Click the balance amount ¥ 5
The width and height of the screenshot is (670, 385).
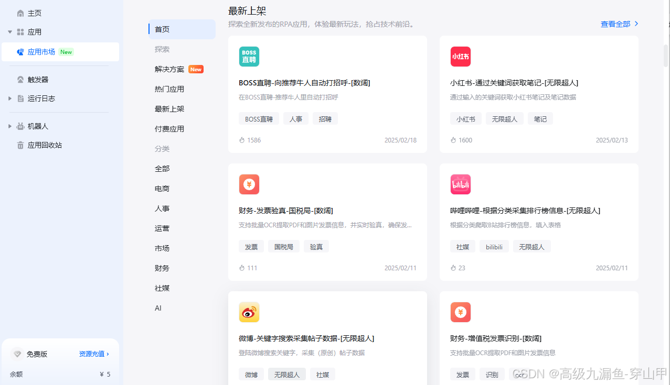point(105,374)
